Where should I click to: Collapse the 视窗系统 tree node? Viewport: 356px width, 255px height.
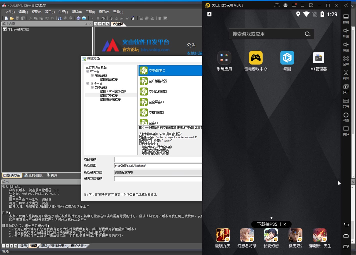click(92, 75)
